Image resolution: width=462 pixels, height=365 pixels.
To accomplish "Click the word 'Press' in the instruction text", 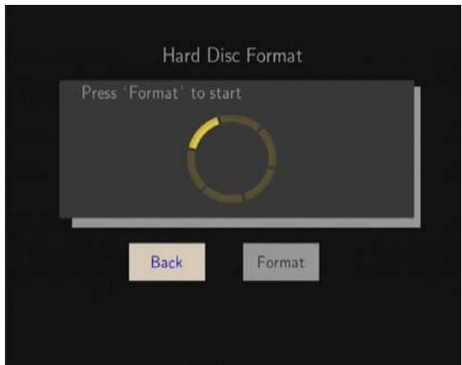I will (x=99, y=93).
